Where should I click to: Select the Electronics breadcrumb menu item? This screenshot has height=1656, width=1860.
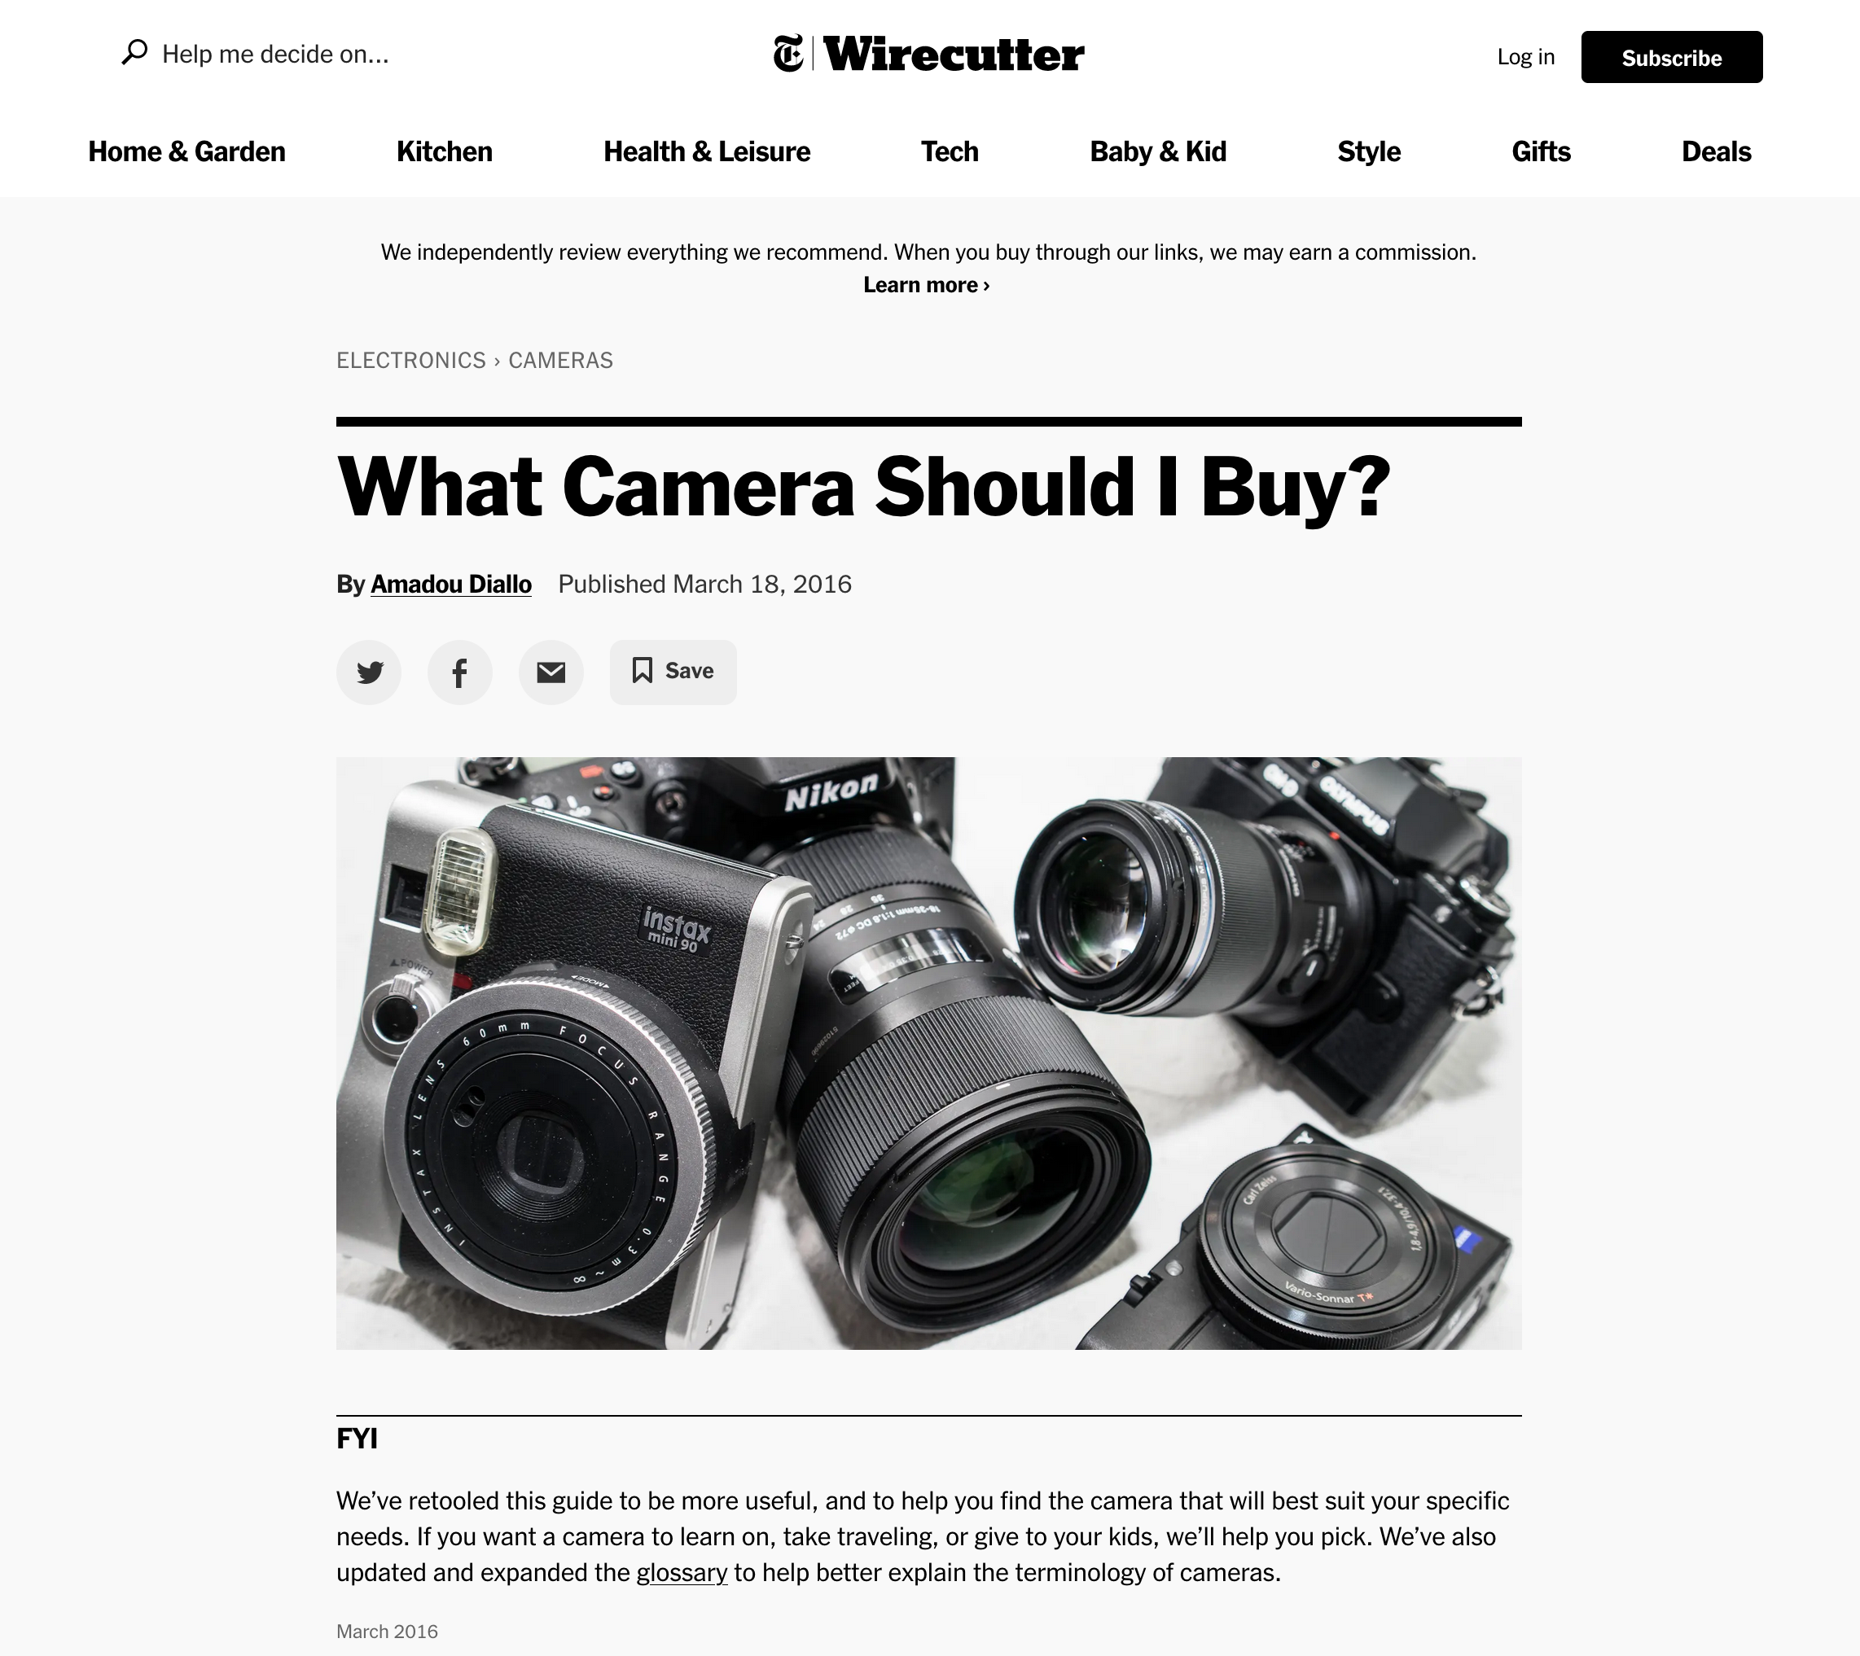click(411, 361)
